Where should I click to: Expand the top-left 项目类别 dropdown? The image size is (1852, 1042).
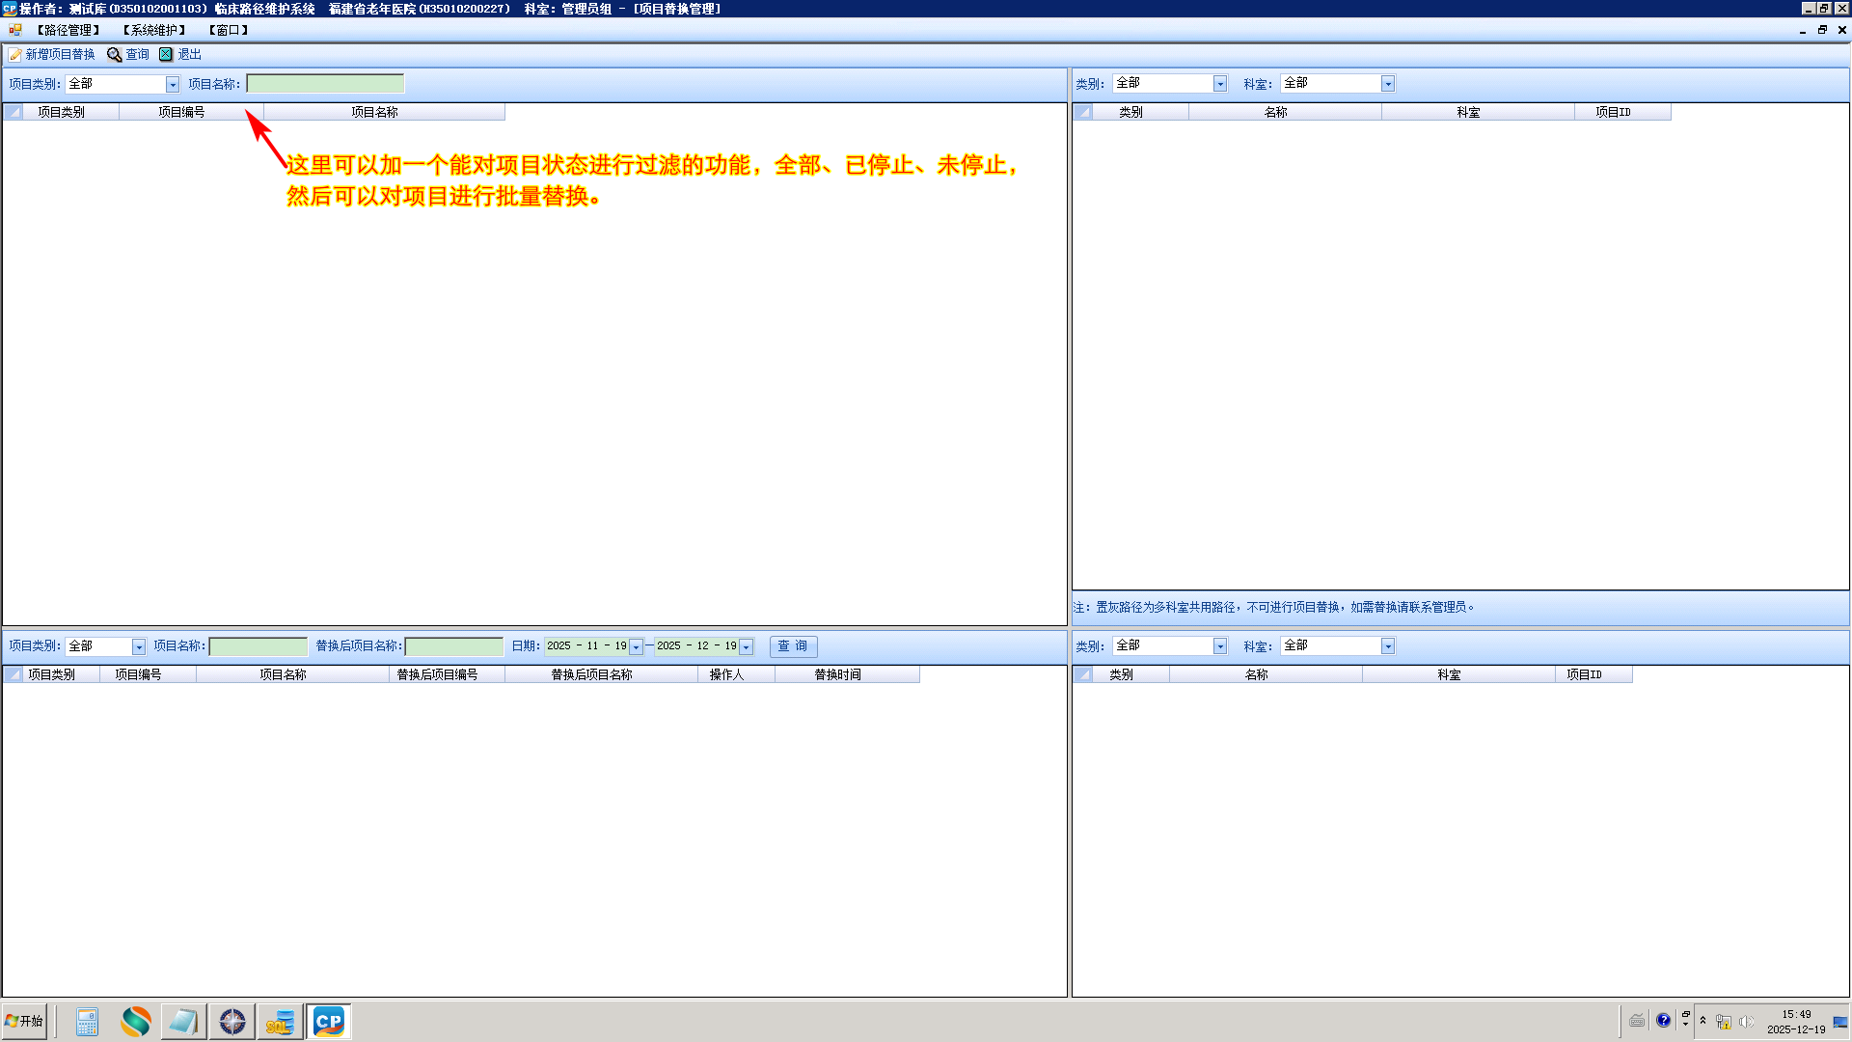173,85
